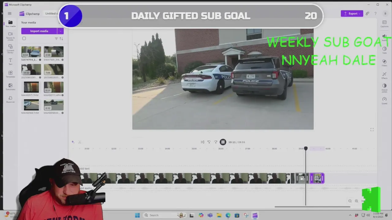Skip to the start of the video

[202, 142]
